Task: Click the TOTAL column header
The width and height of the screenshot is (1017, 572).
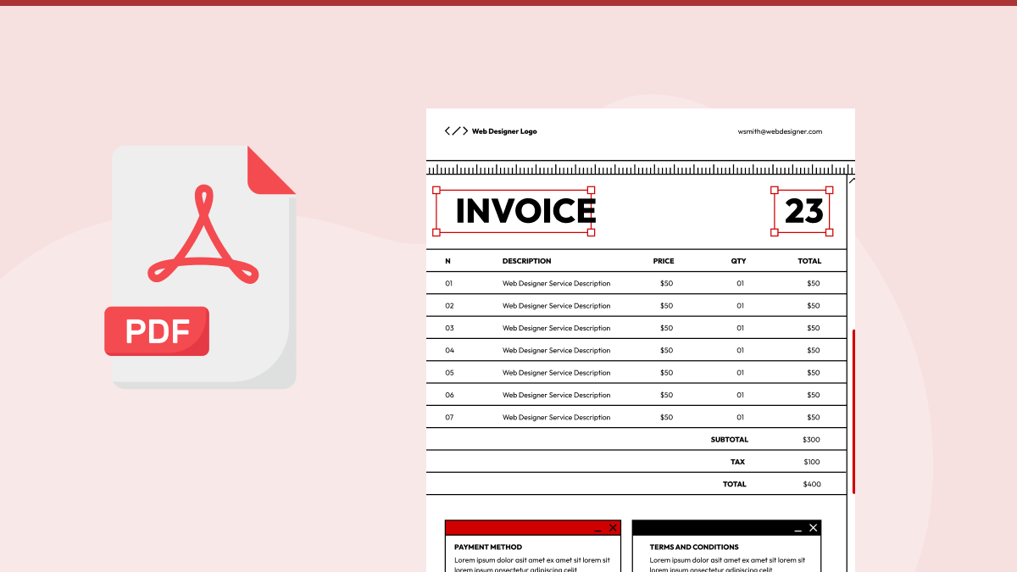Action: click(809, 261)
